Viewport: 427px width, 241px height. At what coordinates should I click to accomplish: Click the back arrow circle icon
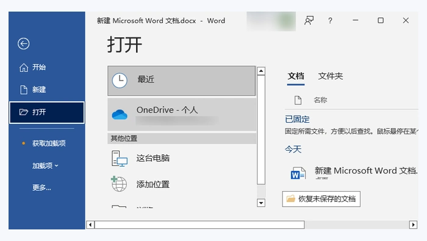(x=23, y=43)
